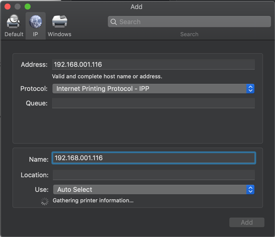Click the gray minimize window button
Image resolution: width=275 pixels, height=237 pixels.
(18, 7)
